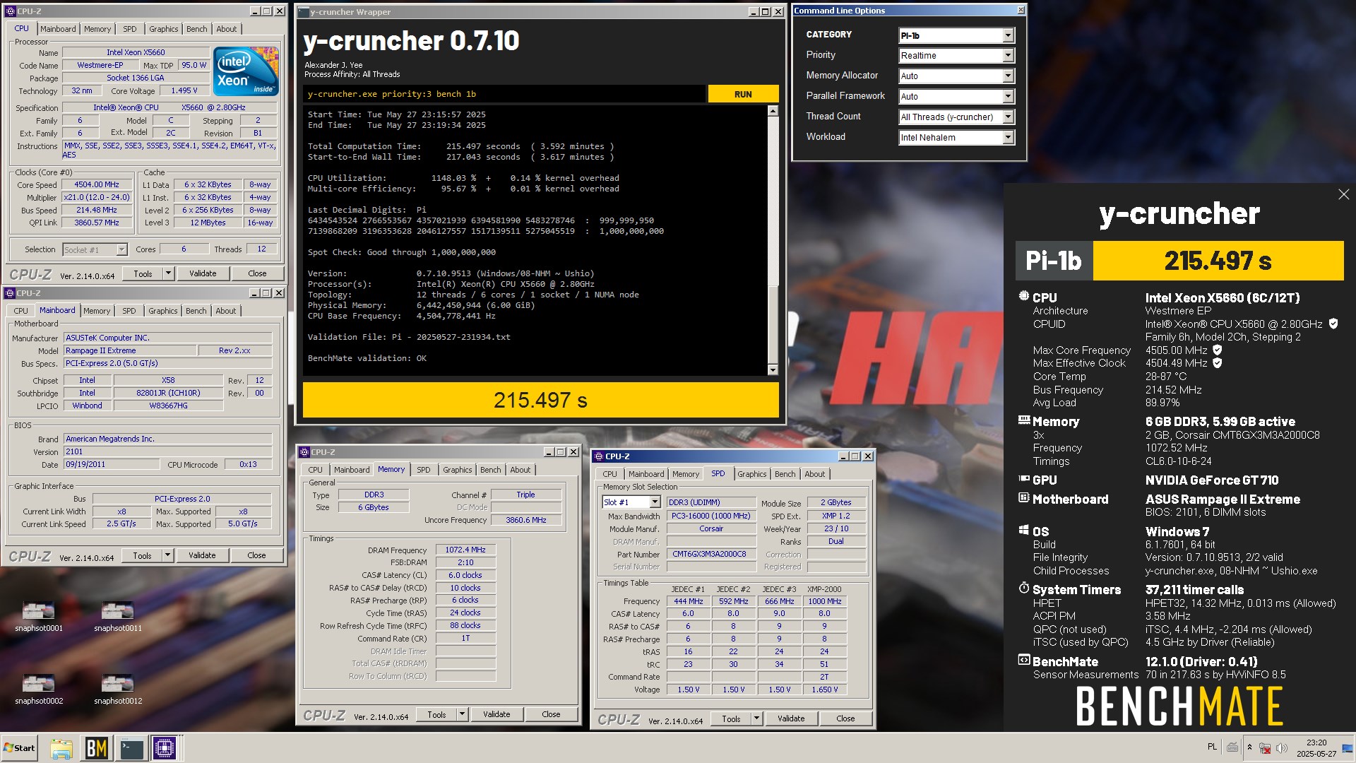The height and width of the screenshot is (763, 1356).
Task: Close the BenchMate result panel
Action: pyautogui.click(x=1343, y=194)
